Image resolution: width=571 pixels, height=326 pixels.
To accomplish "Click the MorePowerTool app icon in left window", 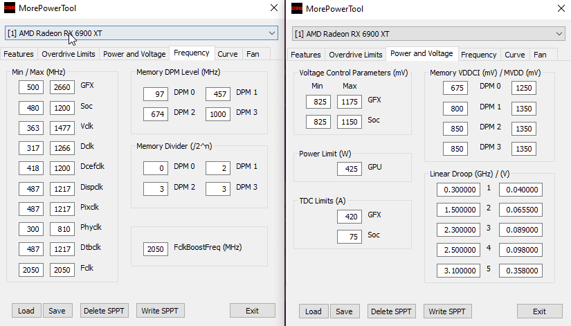I will coord(10,8).
